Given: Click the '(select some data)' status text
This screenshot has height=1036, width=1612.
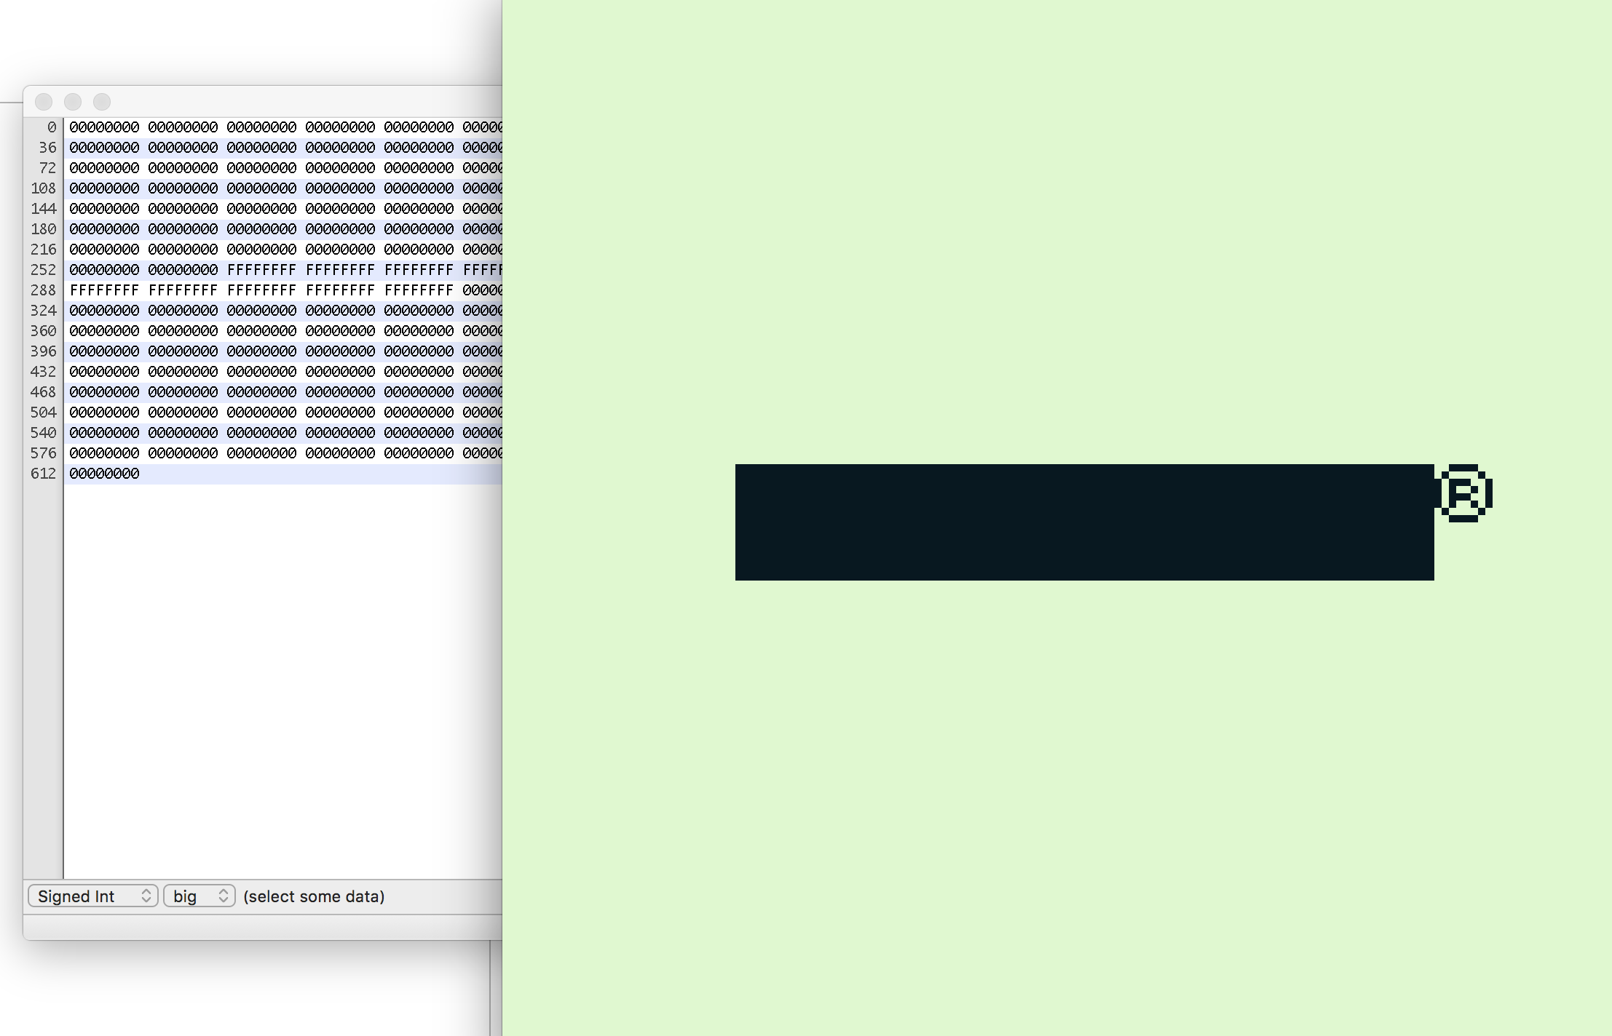Looking at the screenshot, I should (314, 896).
